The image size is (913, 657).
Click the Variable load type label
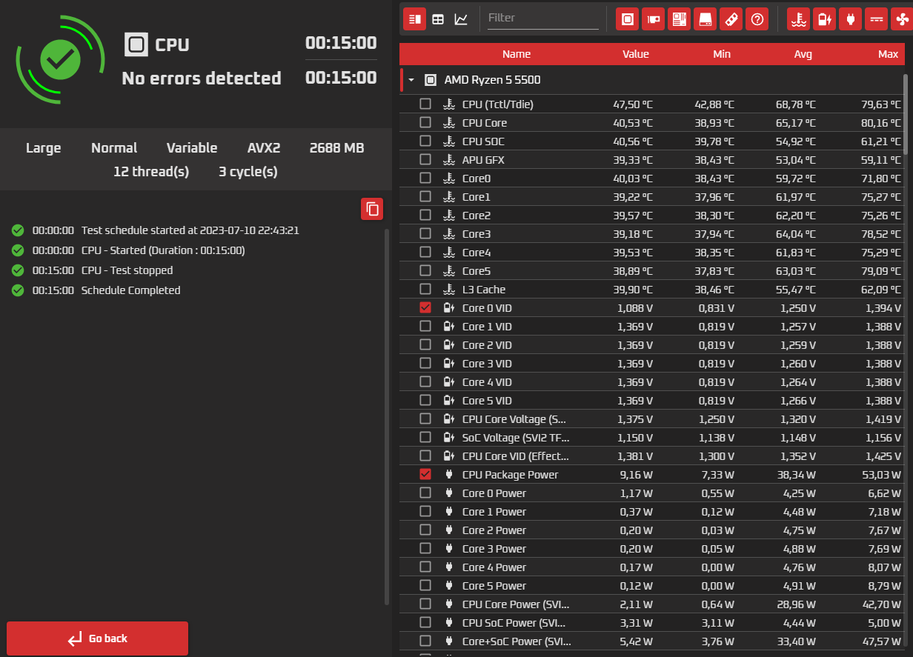pyautogui.click(x=192, y=148)
